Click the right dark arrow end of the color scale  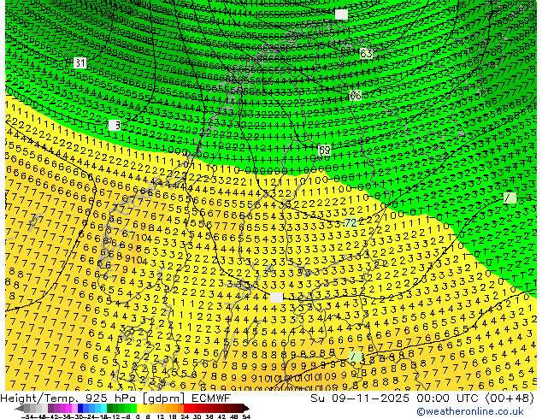tap(246, 408)
